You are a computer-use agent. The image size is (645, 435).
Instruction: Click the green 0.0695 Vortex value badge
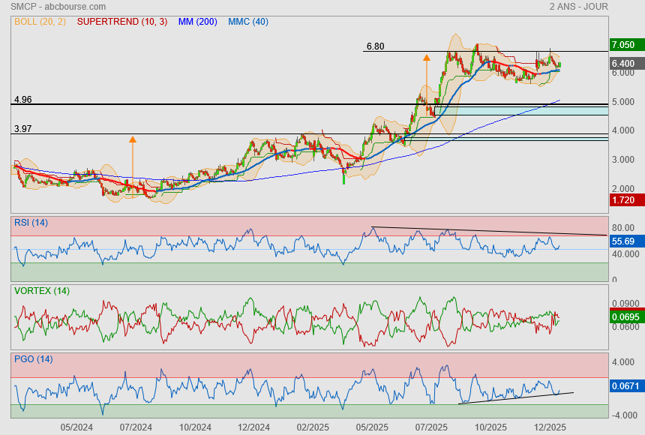click(622, 318)
